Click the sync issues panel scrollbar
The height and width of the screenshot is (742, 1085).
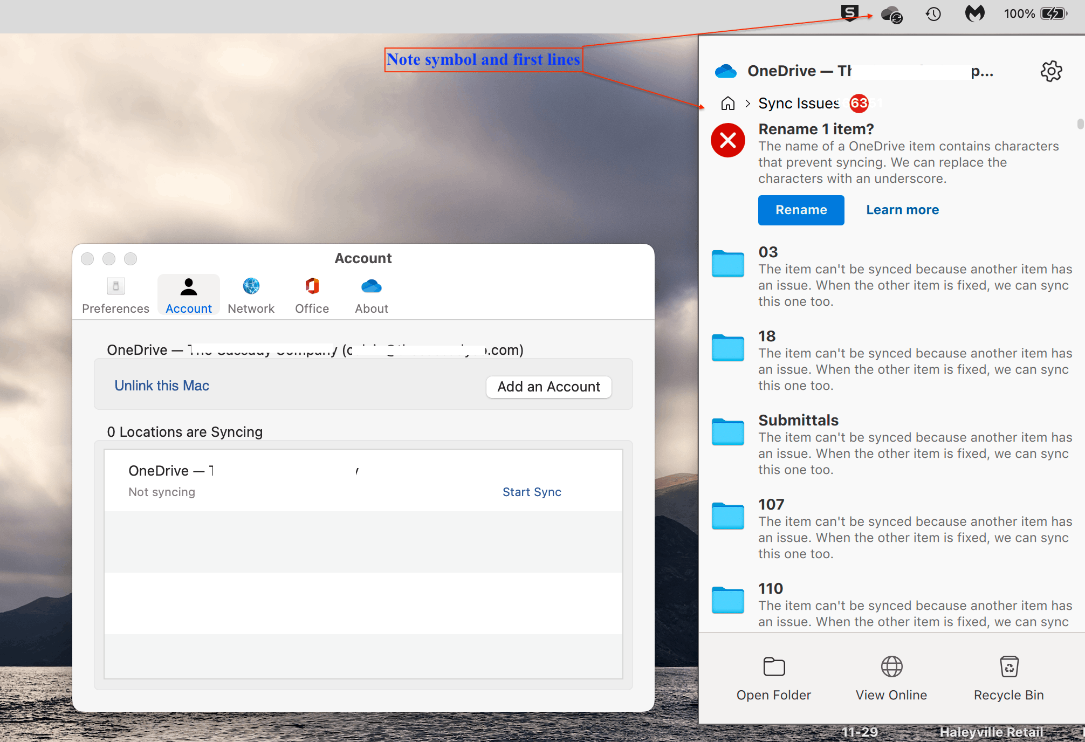pos(1080,124)
